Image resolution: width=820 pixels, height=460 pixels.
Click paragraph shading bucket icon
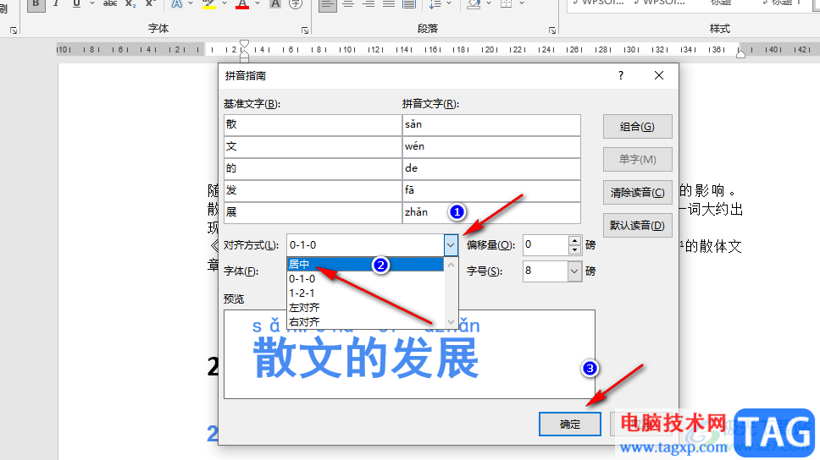click(x=474, y=4)
